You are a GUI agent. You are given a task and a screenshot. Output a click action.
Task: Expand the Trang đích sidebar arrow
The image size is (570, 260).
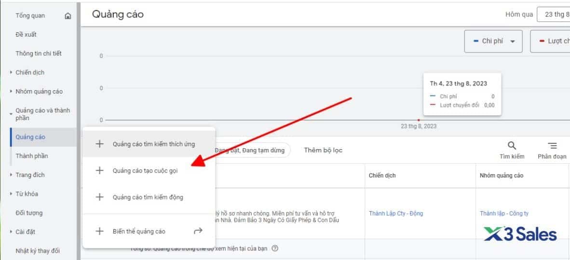click(11, 175)
